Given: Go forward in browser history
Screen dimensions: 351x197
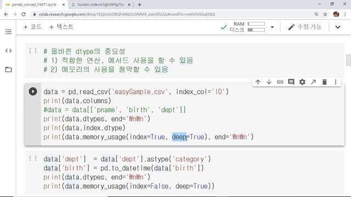Looking at the screenshot, I should 15,14.
